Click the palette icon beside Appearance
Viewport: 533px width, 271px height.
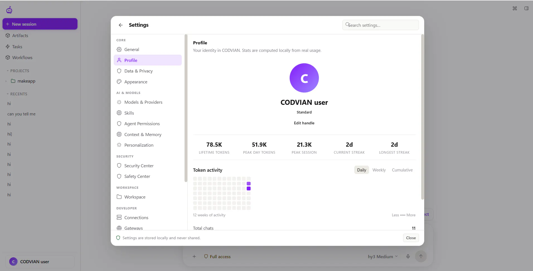[119, 82]
